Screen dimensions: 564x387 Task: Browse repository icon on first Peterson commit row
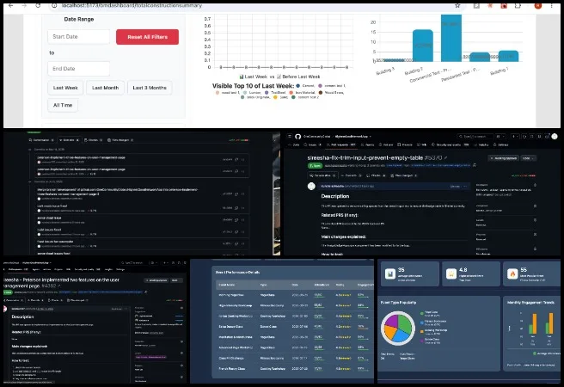[242, 159]
